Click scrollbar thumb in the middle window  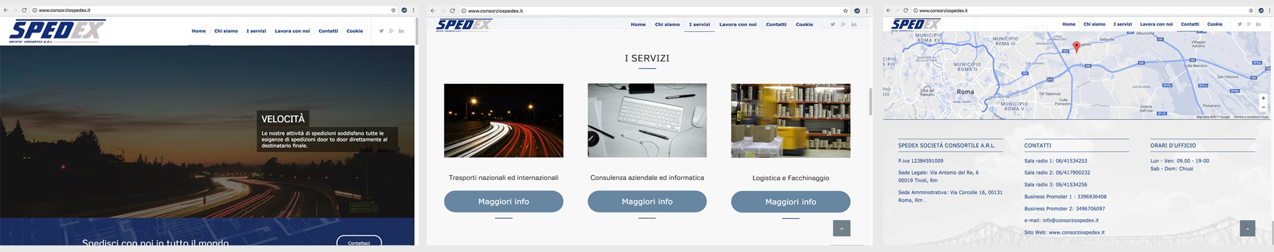pyautogui.click(x=870, y=101)
